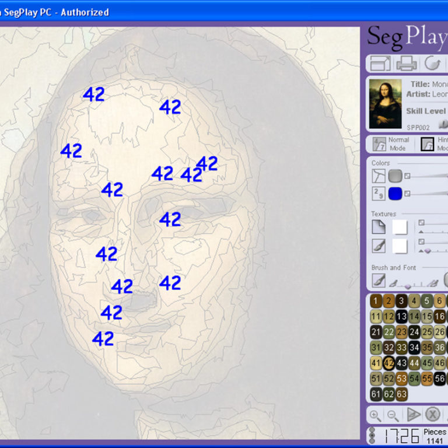Select palette color 45
The width and height of the screenshot is (448, 448).
click(427, 363)
